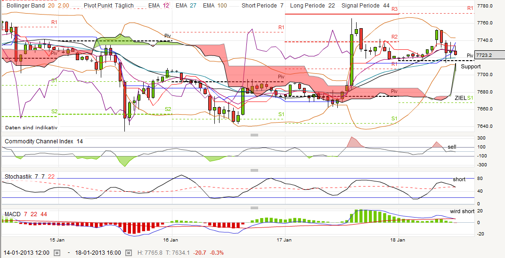The width and height of the screenshot is (505, 258).
Task: Click the percent change '-0.3%'
Action: pos(217,252)
